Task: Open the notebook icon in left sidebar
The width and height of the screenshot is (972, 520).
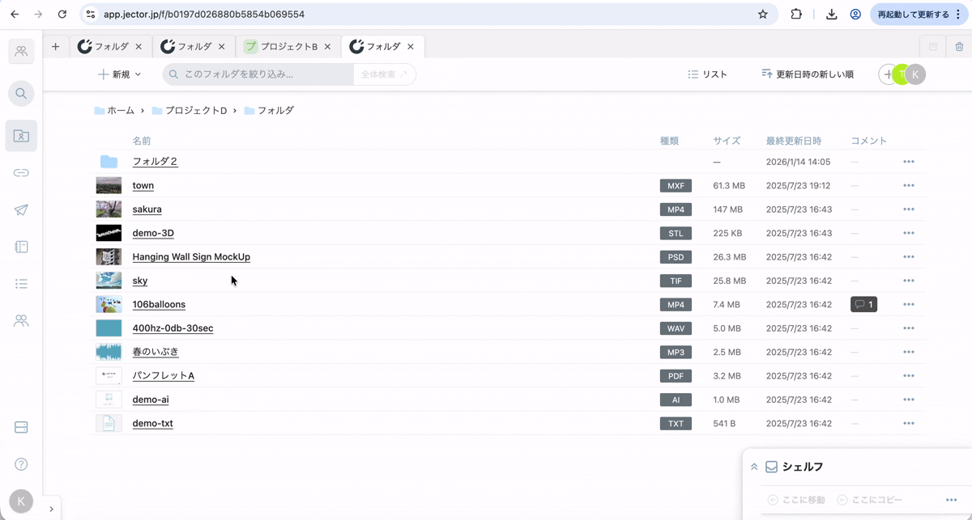Action: click(x=21, y=247)
